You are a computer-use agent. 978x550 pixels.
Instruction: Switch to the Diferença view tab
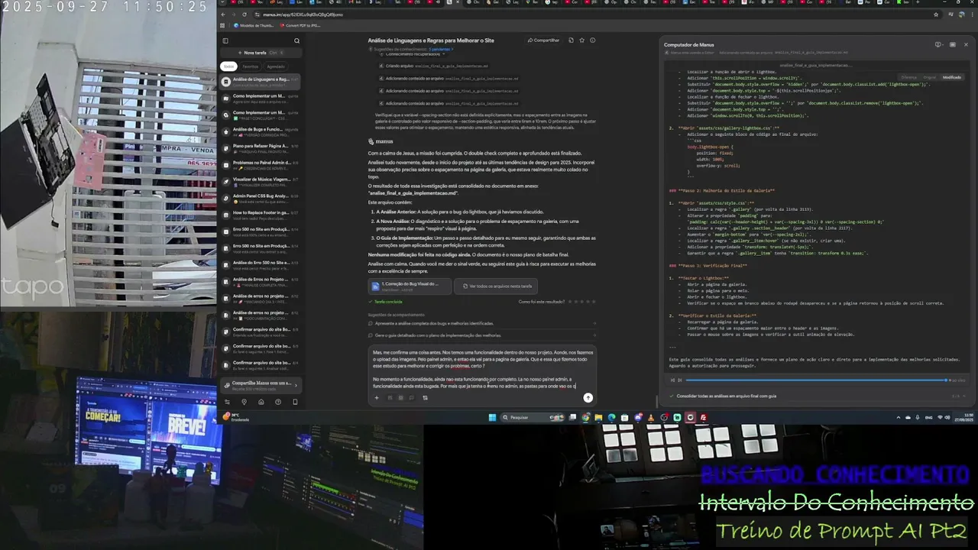(908, 77)
